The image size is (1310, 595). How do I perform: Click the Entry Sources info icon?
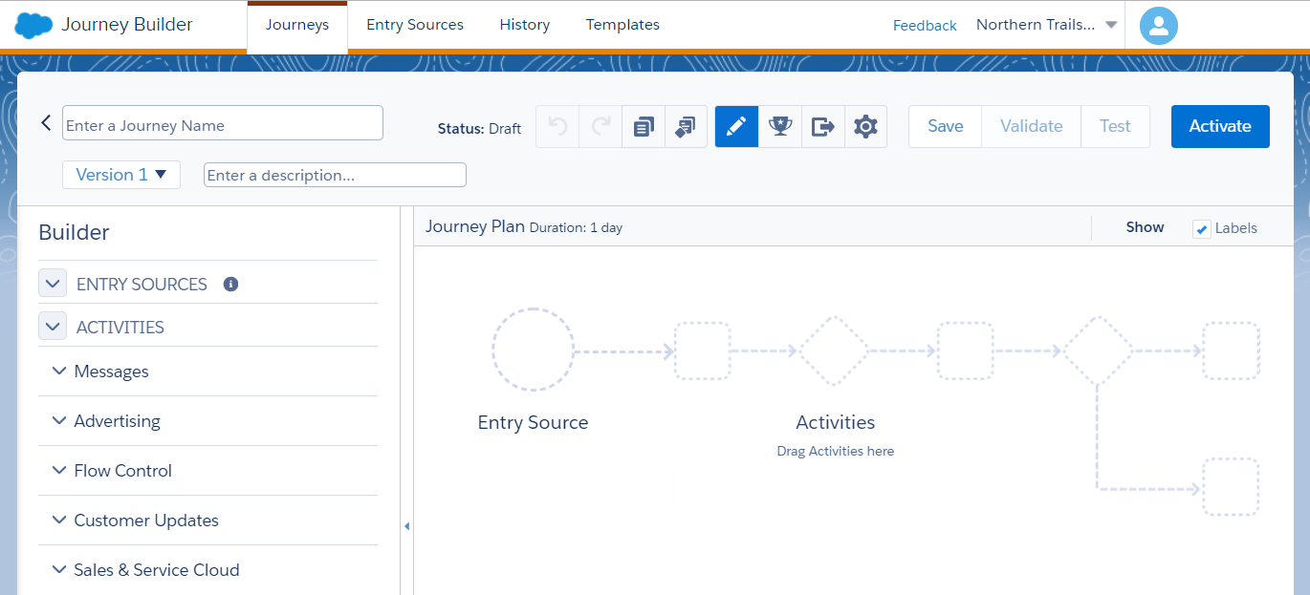tap(230, 284)
